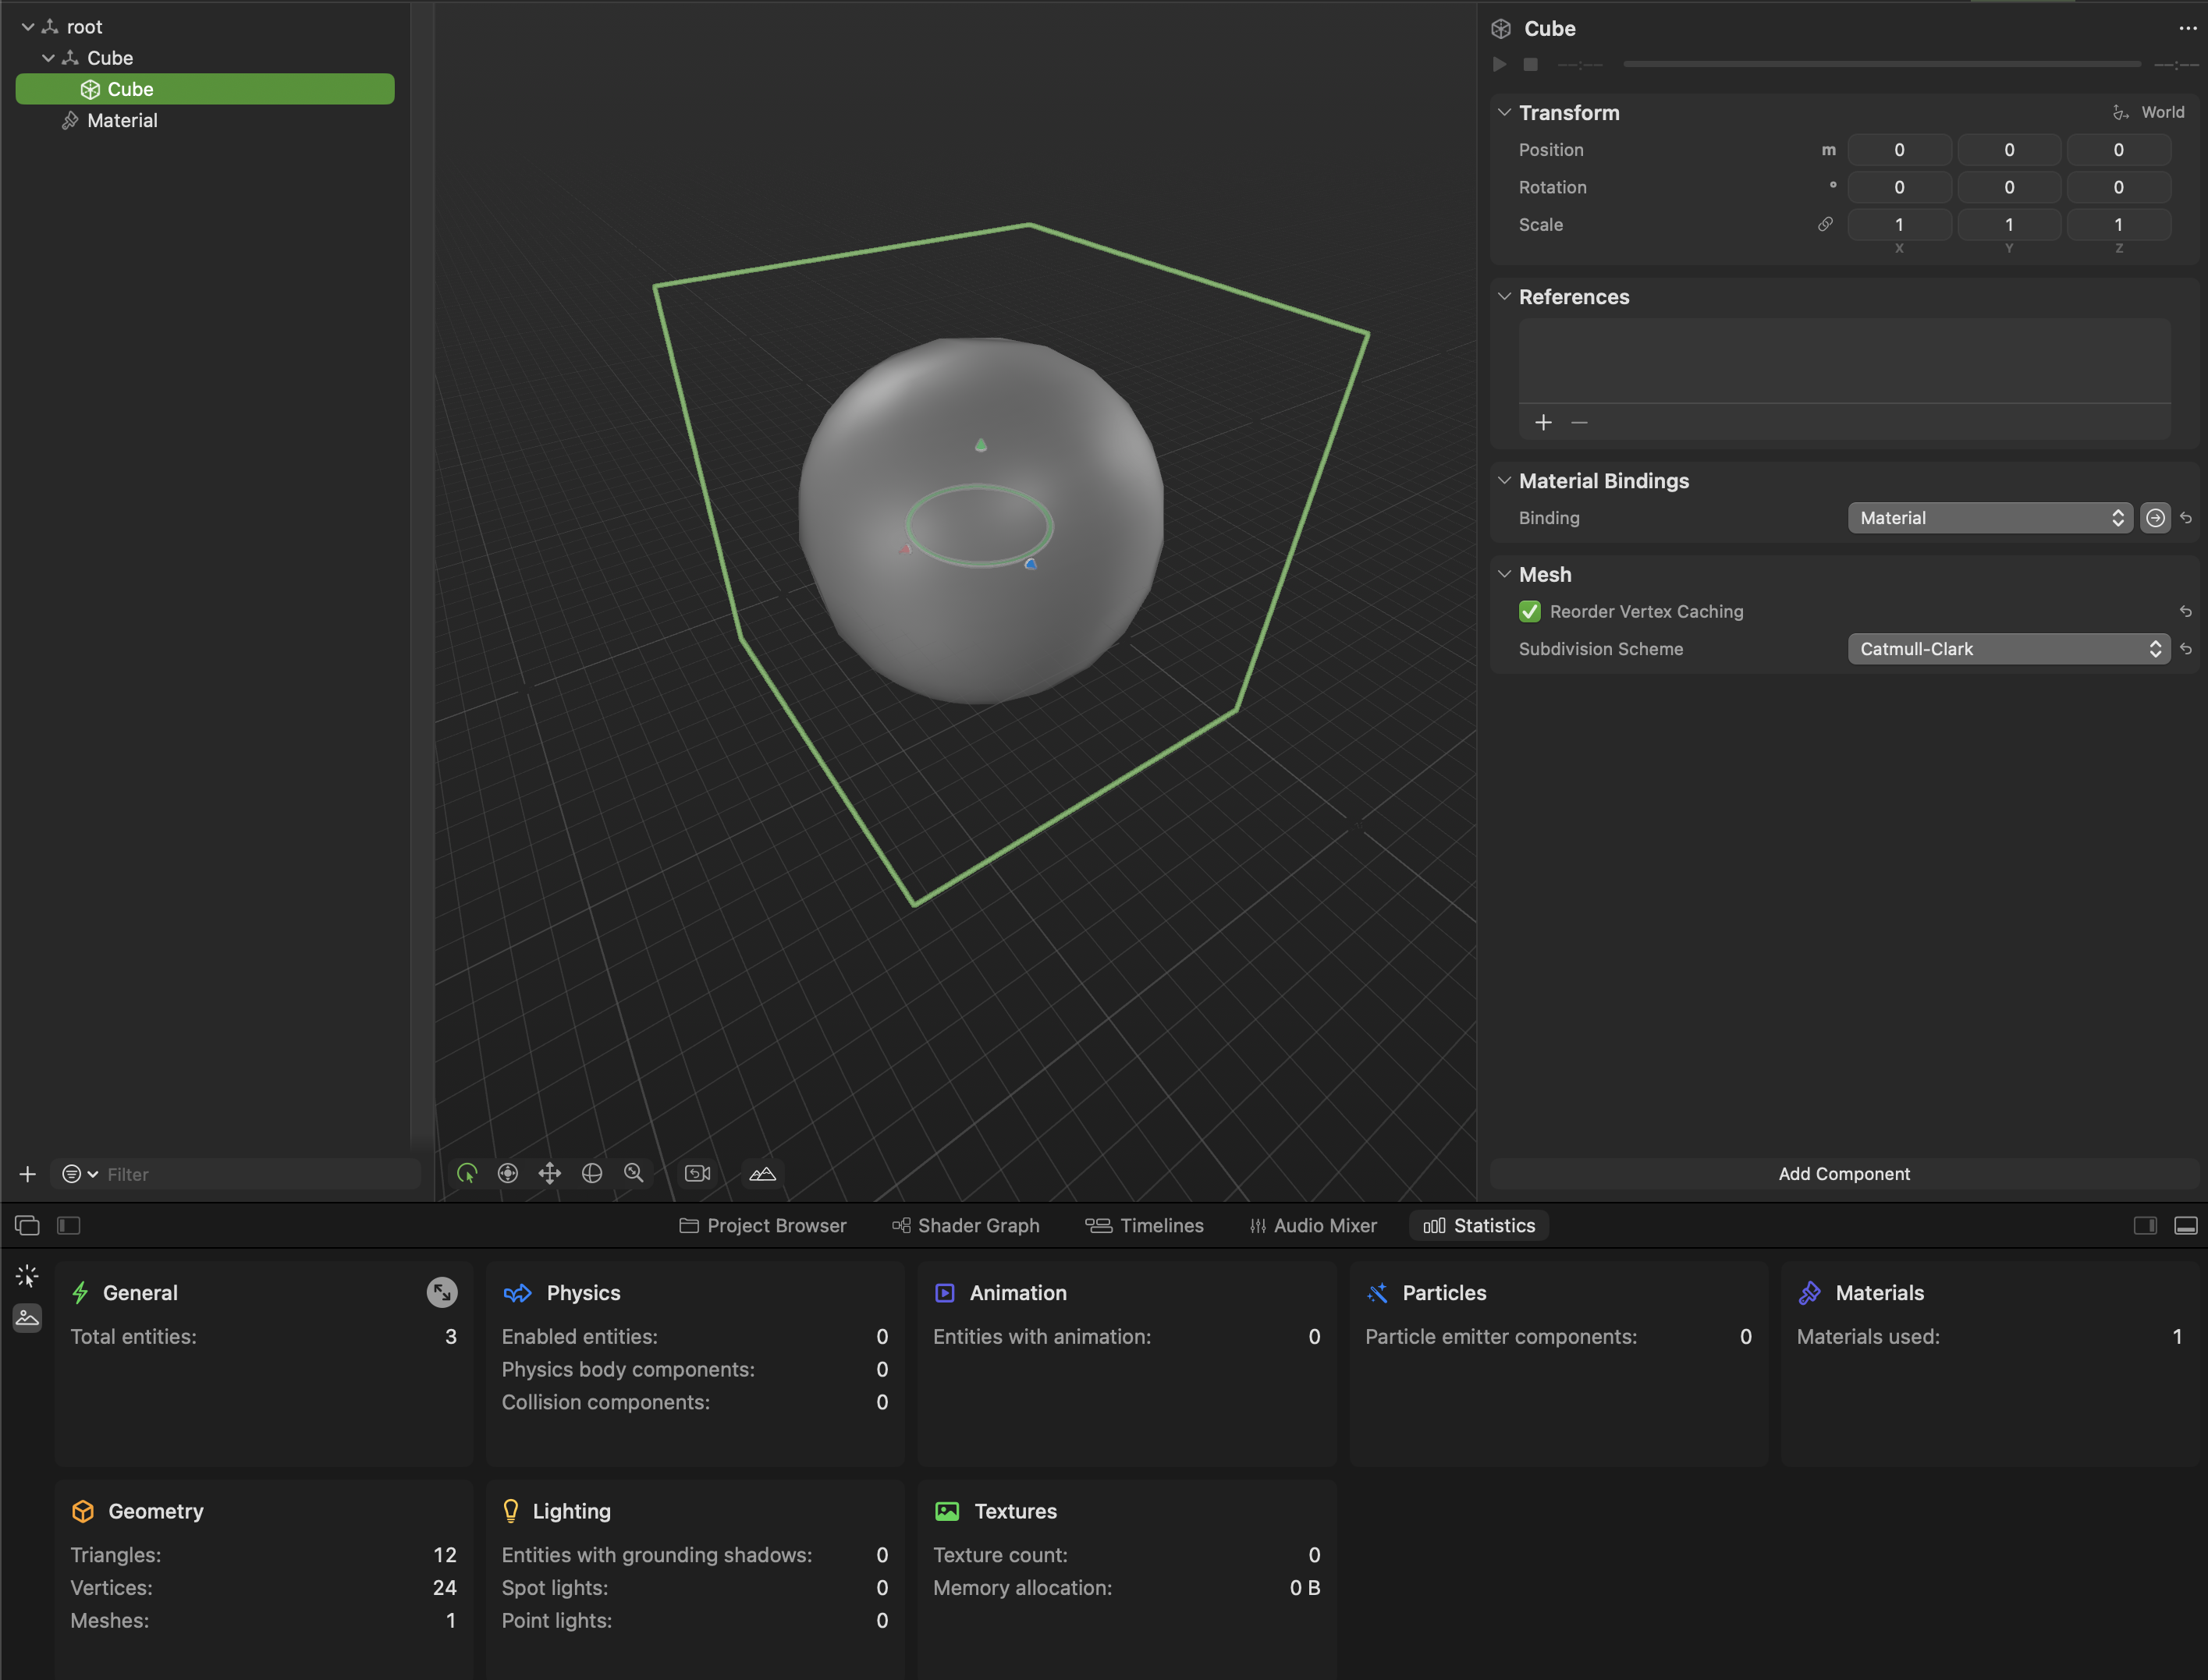Switch transform space from World
Viewport: 2208px width, 1680px height.
[2149, 112]
